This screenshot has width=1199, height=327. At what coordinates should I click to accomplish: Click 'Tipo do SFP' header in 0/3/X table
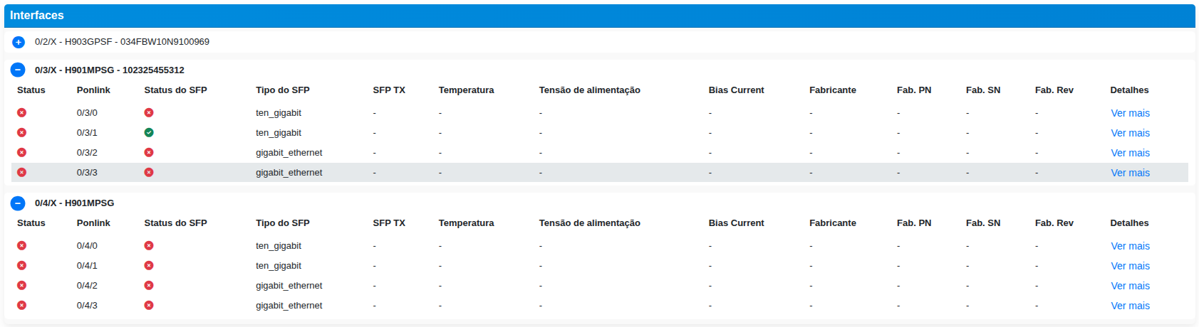(283, 90)
